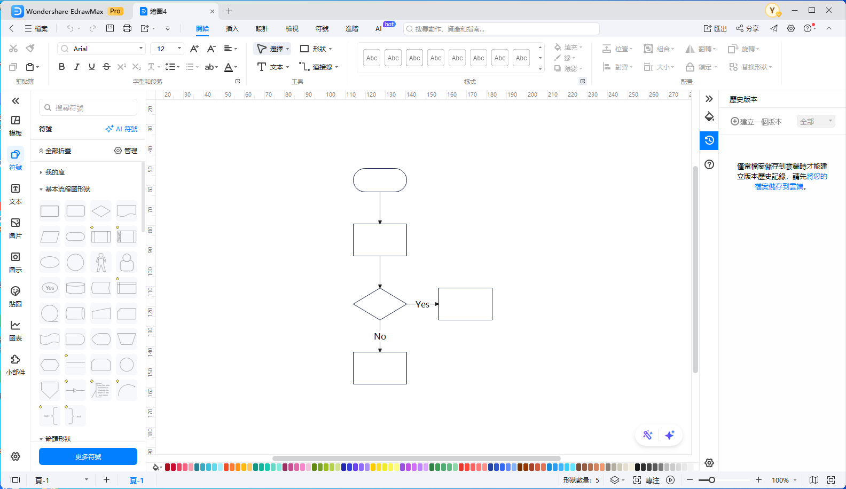846x489 pixels.
Task: Select the diamond decision shape in library
Action: [x=101, y=211]
